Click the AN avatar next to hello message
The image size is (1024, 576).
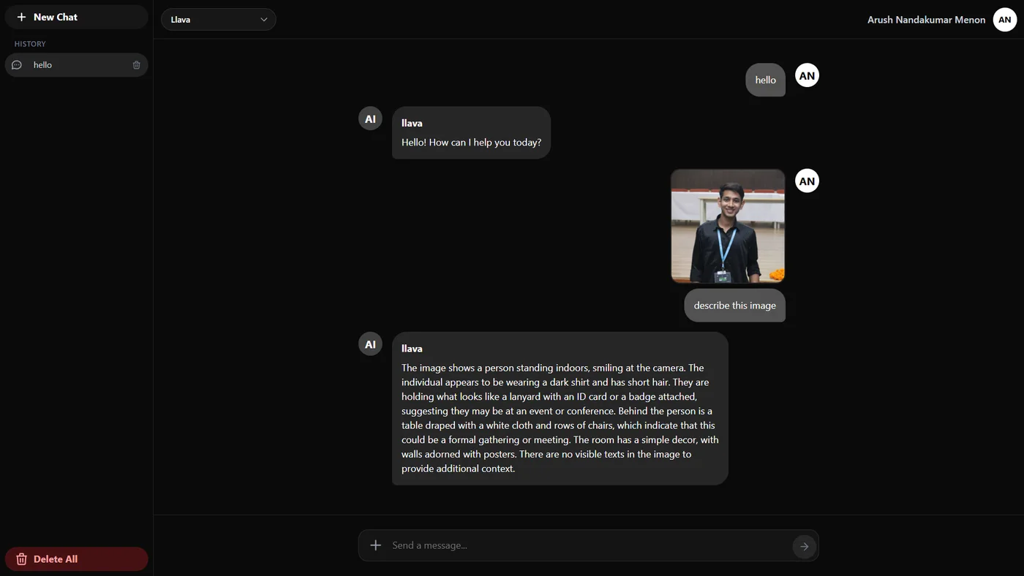tap(807, 75)
